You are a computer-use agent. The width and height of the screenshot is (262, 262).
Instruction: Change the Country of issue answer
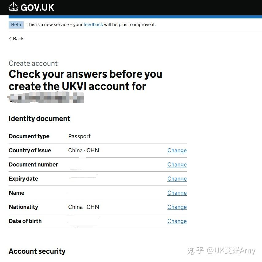177,151
